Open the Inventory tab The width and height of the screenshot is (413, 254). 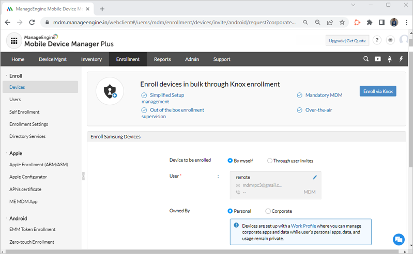pyautogui.click(x=91, y=59)
